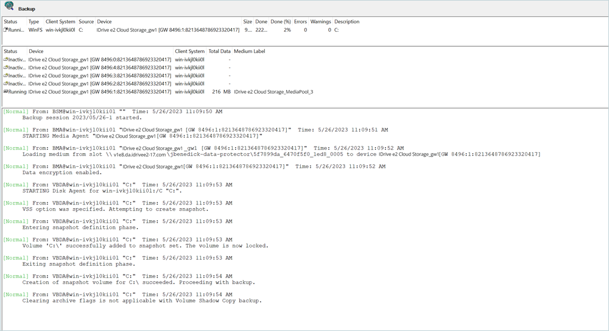Click the Backup magnifier icon in title area
Image resolution: width=609 pixels, height=331 pixels.
9,6
